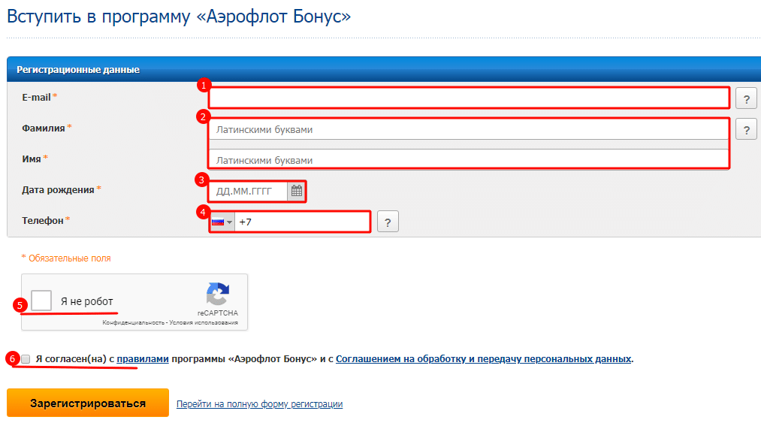Viewport: 761px width, 423px height.
Task: Tick the 'Я согласен(на)' agreement checkbox
Action: pyautogui.click(x=26, y=359)
